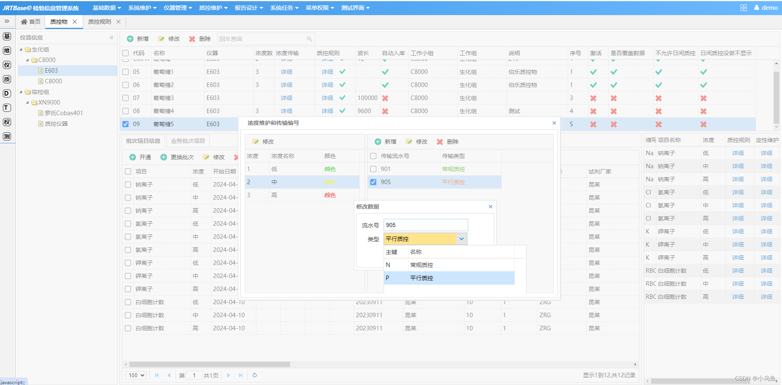Click 删除 in top toolbar

(200, 39)
